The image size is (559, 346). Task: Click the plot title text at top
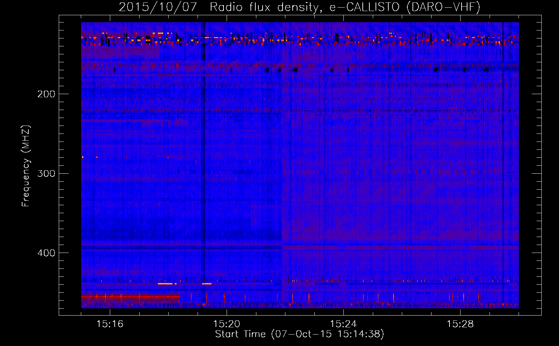[299, 7]
